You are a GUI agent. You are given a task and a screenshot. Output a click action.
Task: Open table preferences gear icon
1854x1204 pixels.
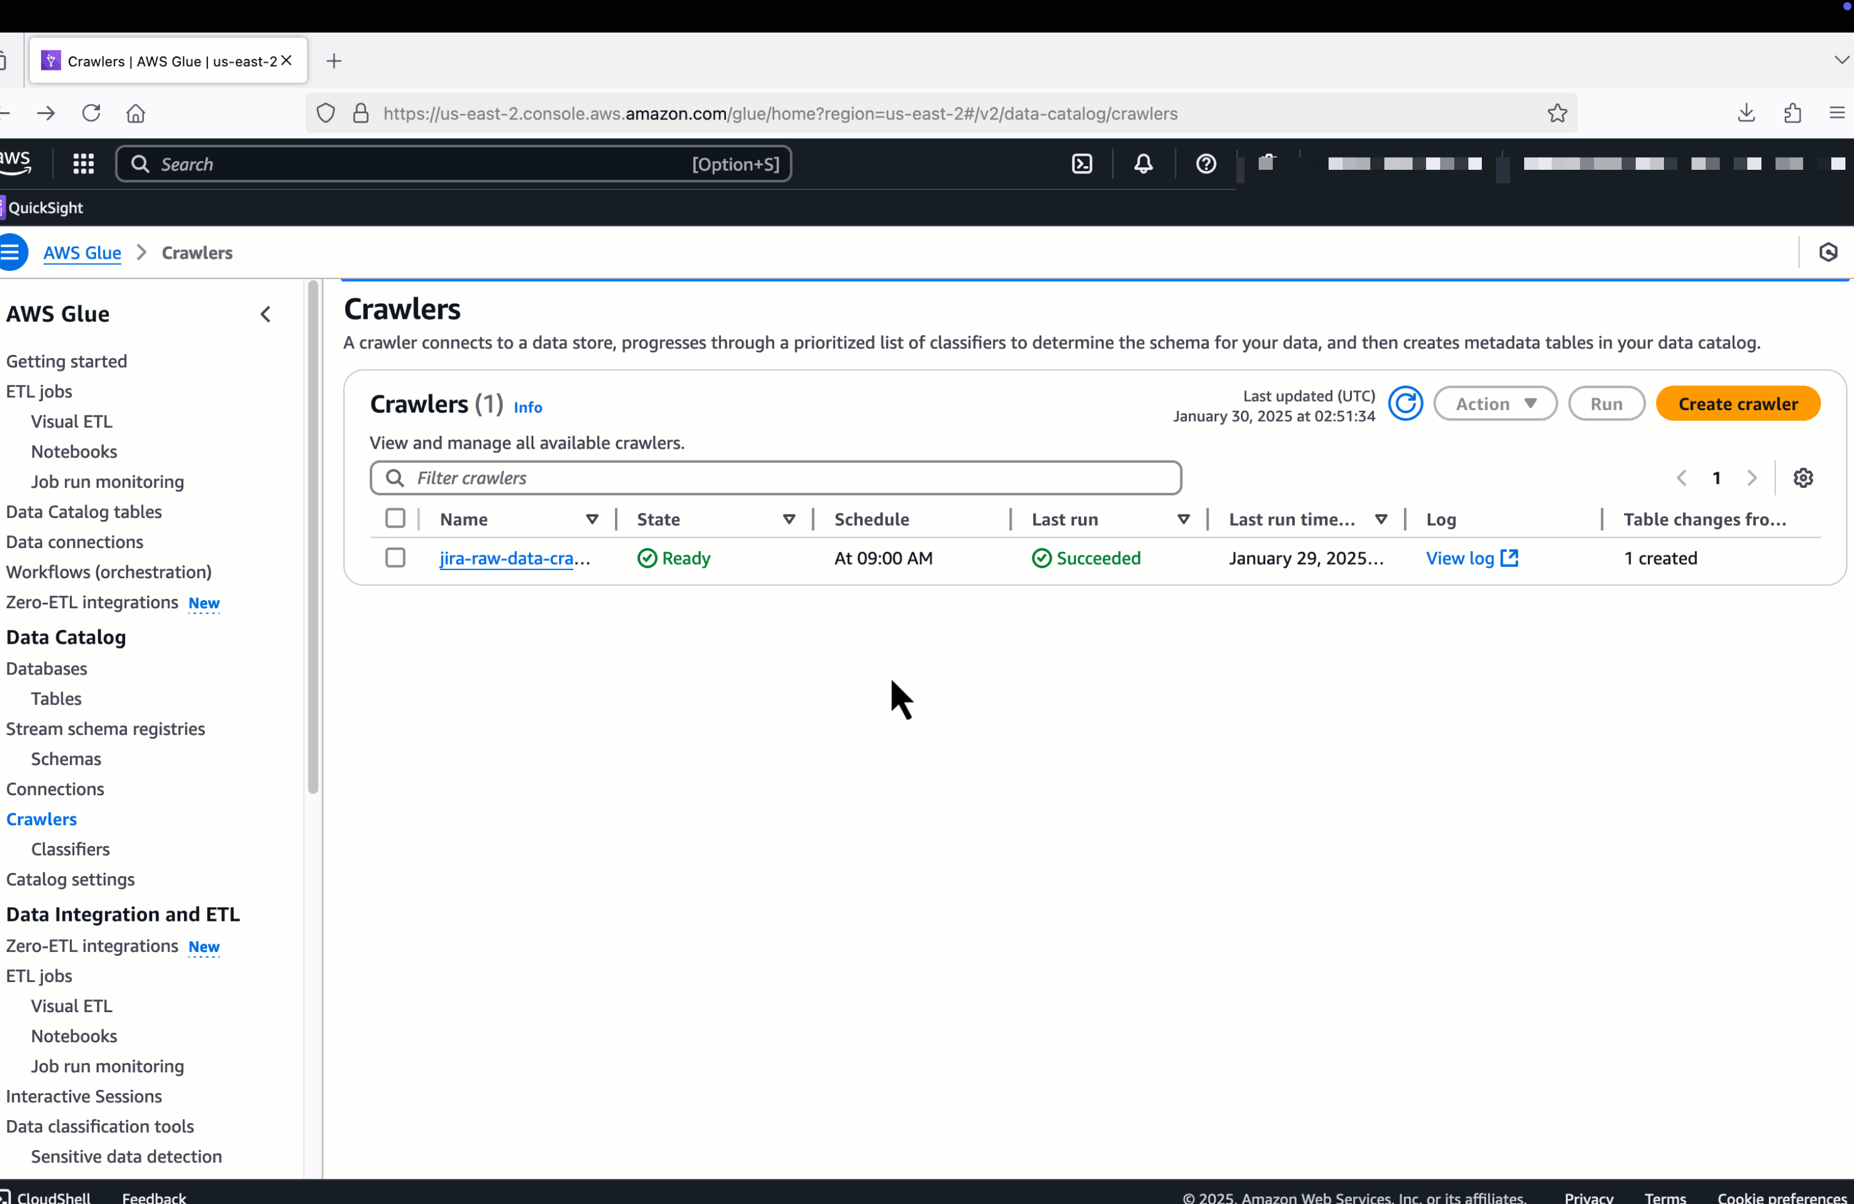[x=1803, y=478]
